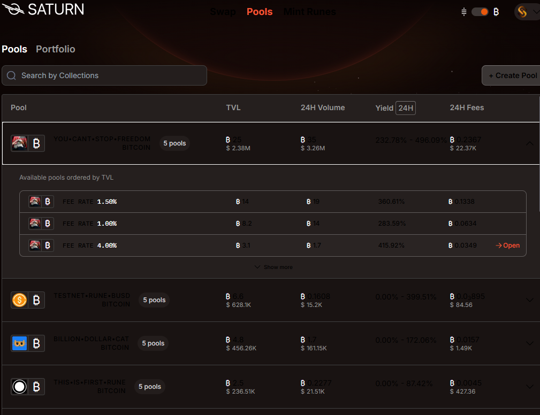Click the 24H Fees column header
The image size is (540, 415).
coord(467,107)
